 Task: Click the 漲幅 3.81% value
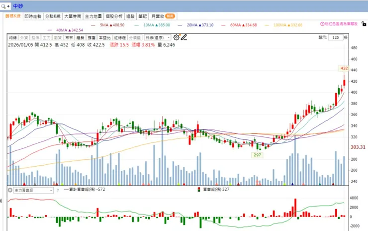pyautogui.click(x=143, y=45)
